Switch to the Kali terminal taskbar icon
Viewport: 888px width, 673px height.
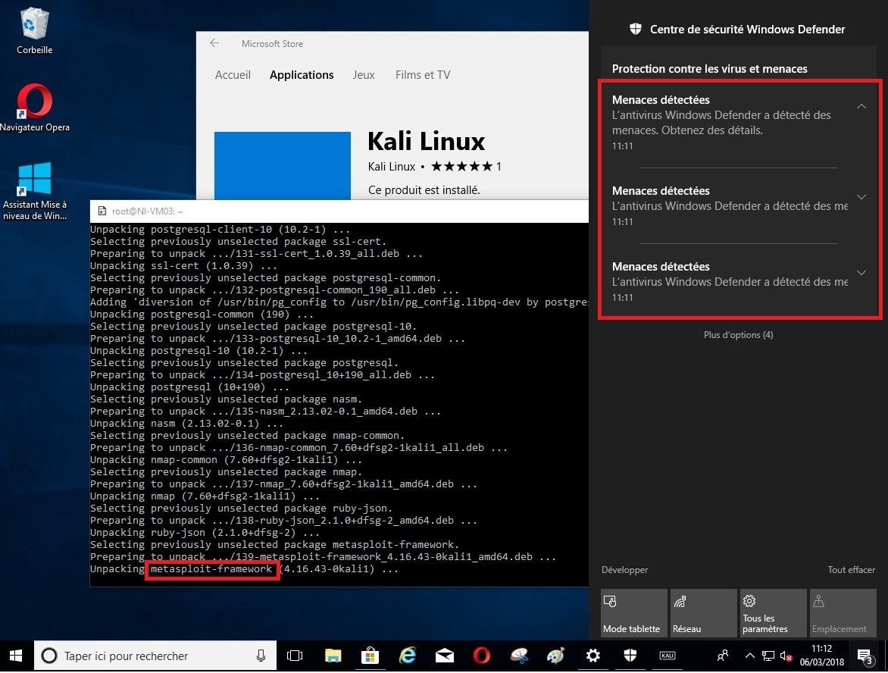pos(667,656)
